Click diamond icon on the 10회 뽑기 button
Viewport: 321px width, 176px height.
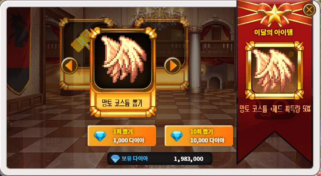coord(177,136)
